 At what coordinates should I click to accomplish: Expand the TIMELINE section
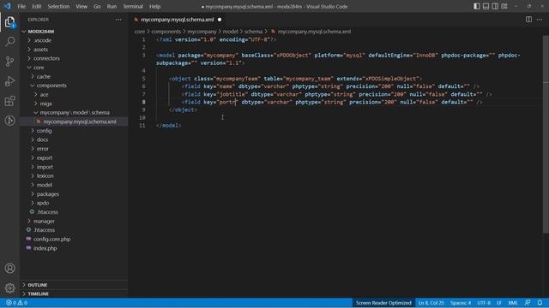(38, 294)
